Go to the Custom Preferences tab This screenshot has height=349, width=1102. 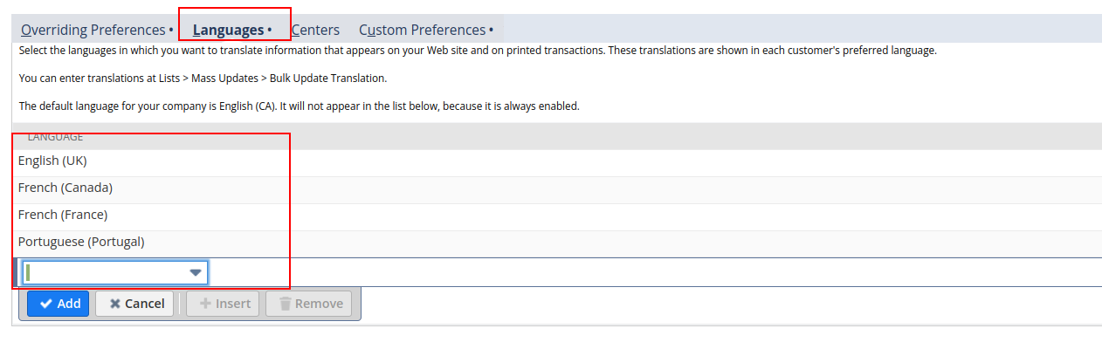click(425, 30)
